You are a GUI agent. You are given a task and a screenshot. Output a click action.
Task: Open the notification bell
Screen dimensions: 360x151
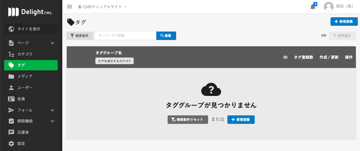point(313,7)
